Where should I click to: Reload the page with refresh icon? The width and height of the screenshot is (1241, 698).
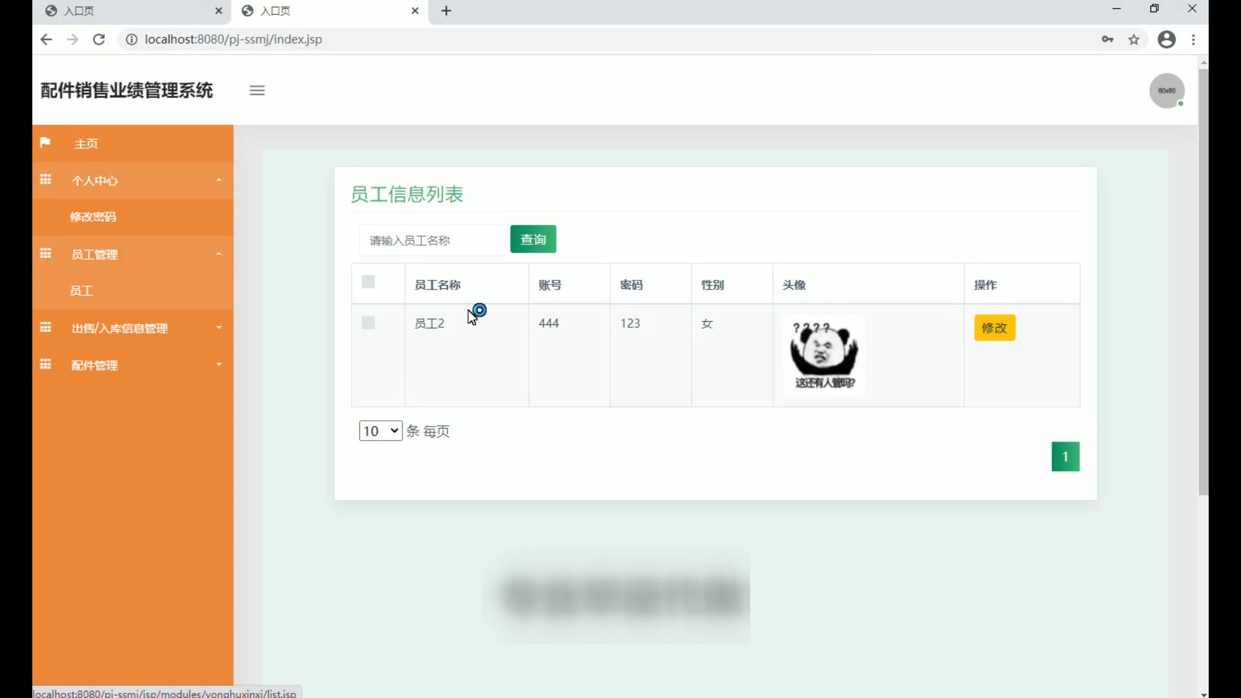(99, 39)
